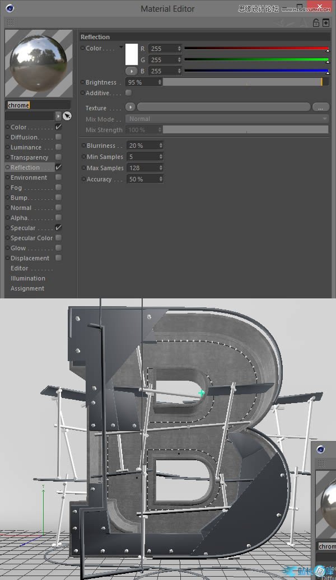Image resolution: width=336 pixels, height=580 pixels.
Task: Select the Assignment page
Action: [27, 288]
